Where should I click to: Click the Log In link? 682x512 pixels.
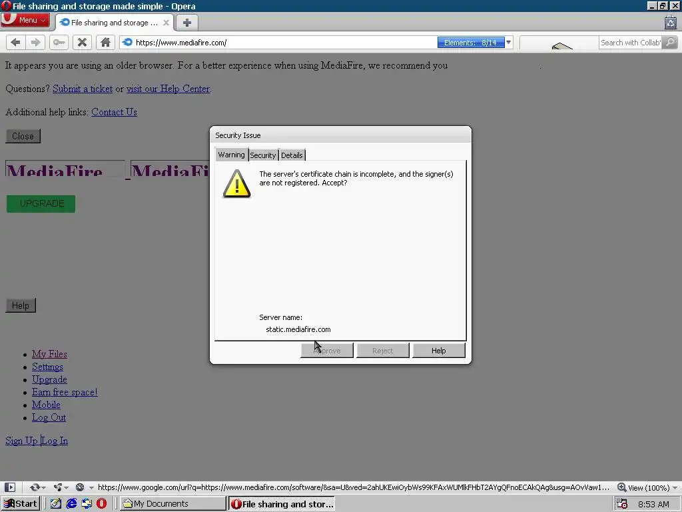pyautogui.click(x=55, y=441)
